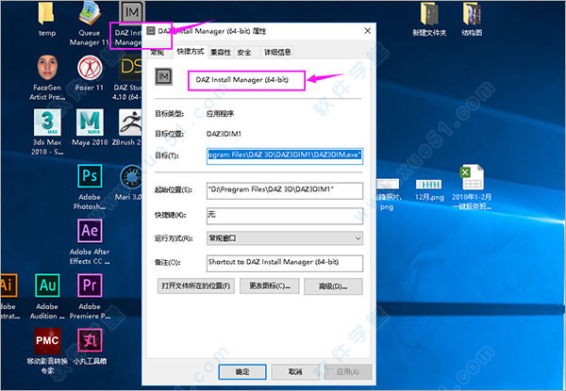Open the 详细信息 tab

pyautogui.click(x=277, y=53)
